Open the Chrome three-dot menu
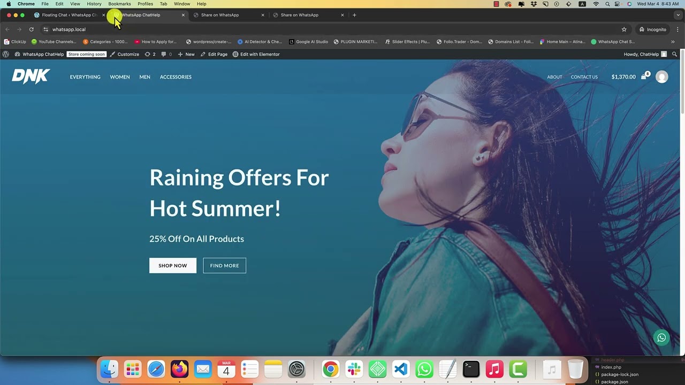 point(678,29)
